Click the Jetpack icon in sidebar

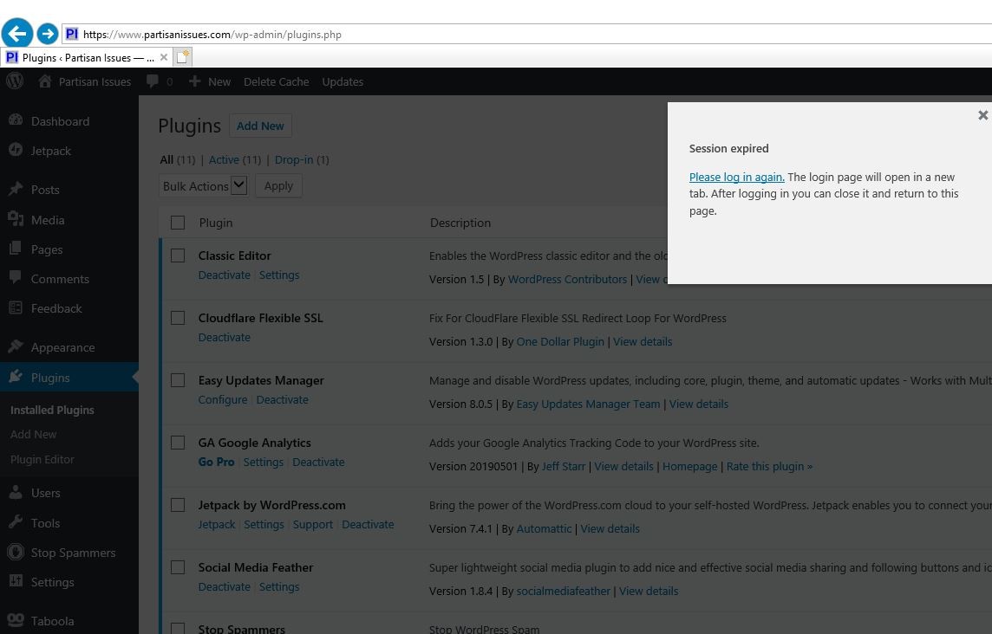click(x=16, y=151)
